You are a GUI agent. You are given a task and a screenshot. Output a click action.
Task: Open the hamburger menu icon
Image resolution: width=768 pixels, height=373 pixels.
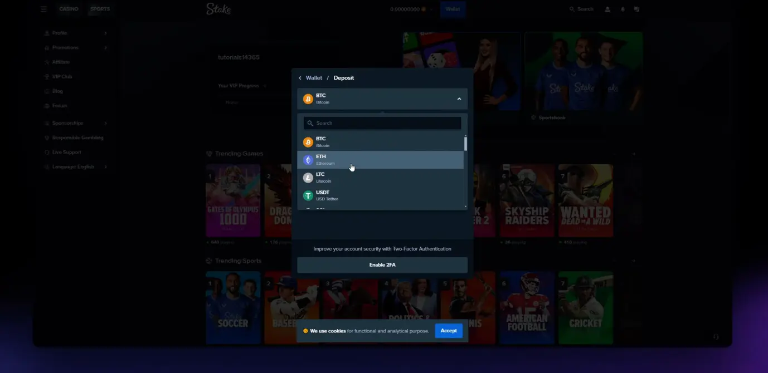(x=43, y=9)
